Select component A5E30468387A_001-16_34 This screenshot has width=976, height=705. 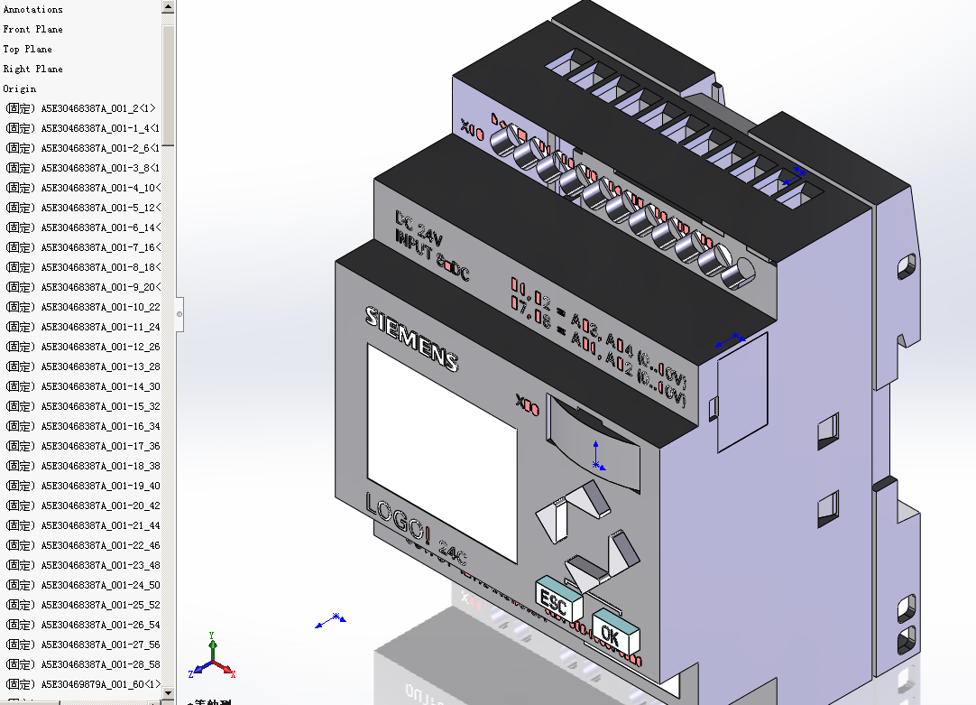(x=82, y=427)
